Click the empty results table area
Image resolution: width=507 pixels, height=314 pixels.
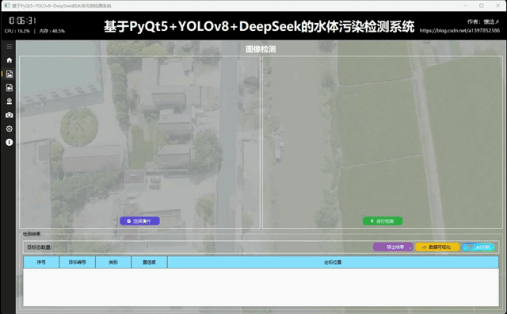tap(261, 287)
